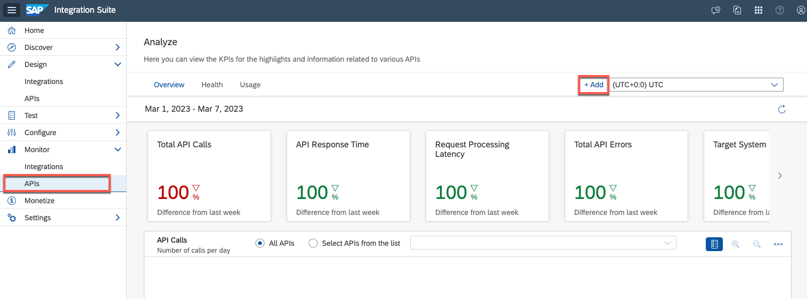Screen dimensions: 807x299
Task: Switch to the Overview tab
Action: click(169, 85)
